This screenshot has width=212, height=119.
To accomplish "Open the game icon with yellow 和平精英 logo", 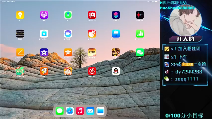I will point(92,52).
